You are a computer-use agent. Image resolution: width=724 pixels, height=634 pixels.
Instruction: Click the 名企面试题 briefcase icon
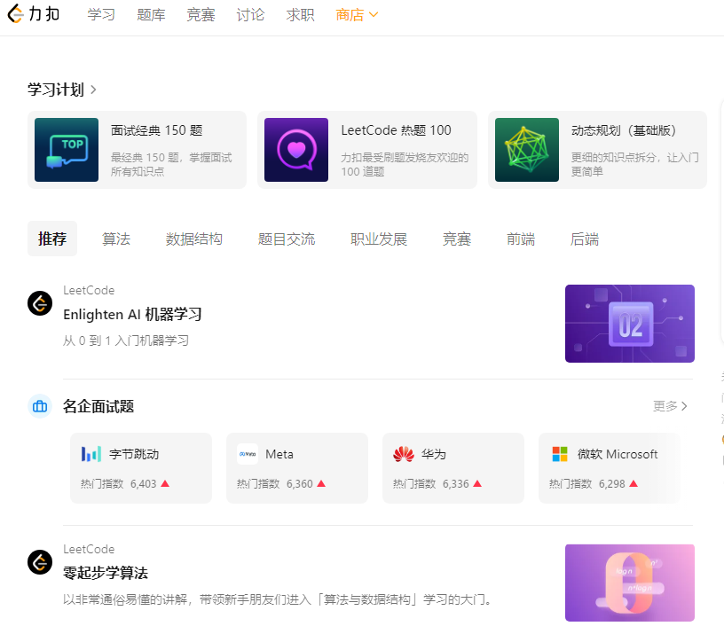[x=40, y=406]
